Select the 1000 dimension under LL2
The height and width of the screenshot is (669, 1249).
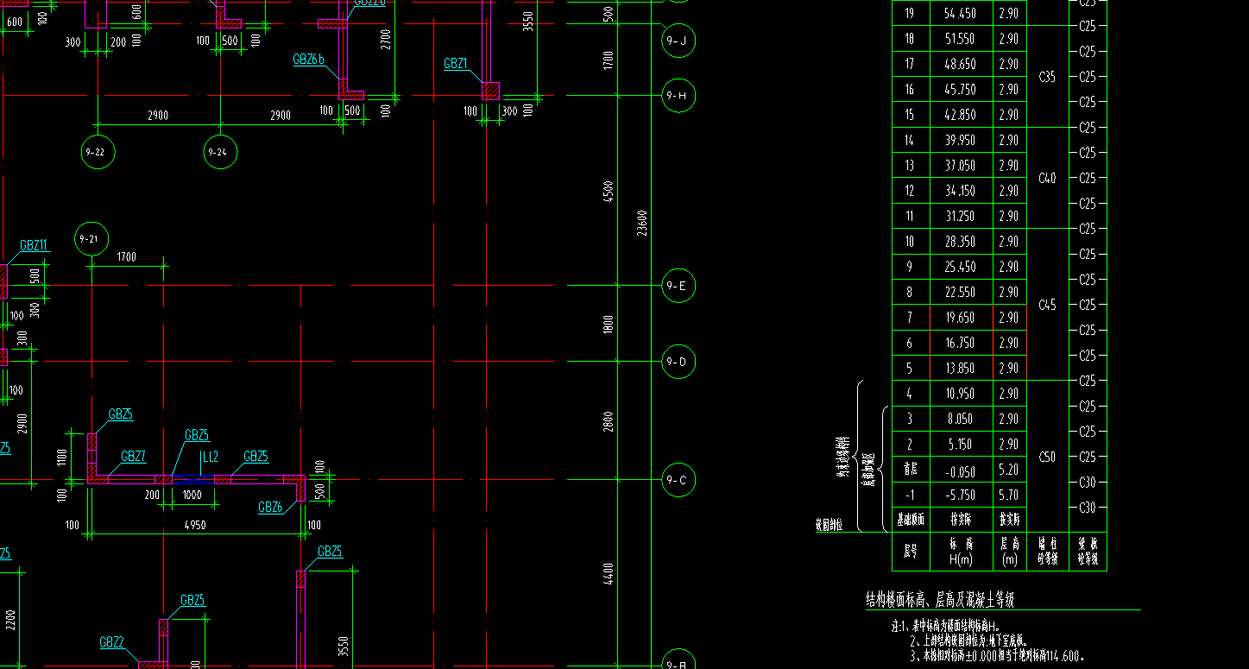point(192,495)
